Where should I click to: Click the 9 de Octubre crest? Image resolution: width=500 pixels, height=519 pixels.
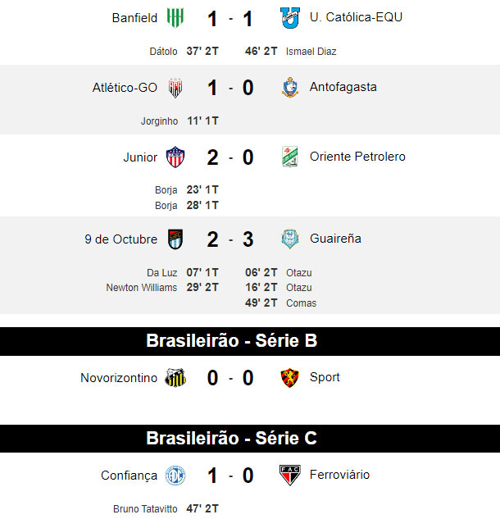pos(175,239)
